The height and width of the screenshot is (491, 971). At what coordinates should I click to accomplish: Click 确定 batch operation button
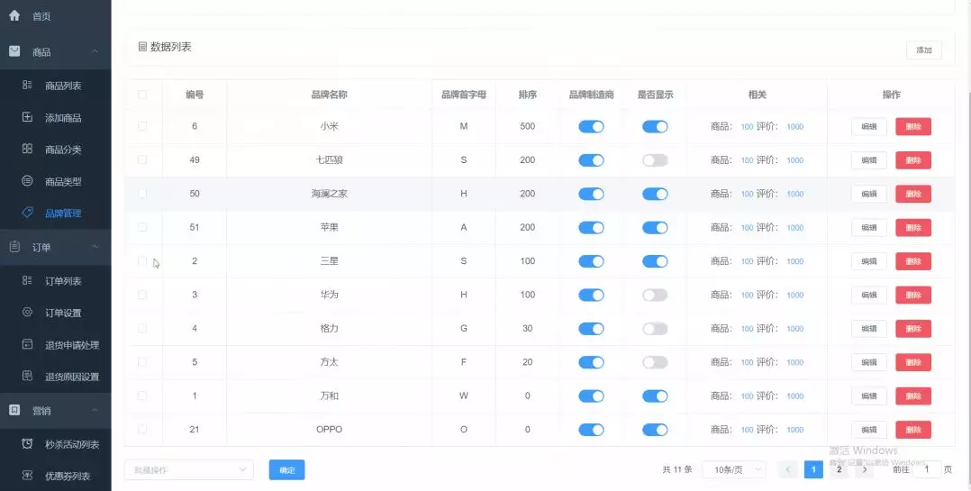point(286,470)
